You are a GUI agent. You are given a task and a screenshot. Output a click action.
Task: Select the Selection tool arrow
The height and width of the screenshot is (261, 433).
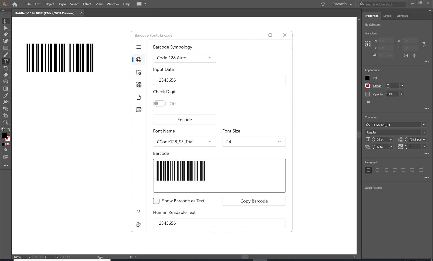coord(5,21)
